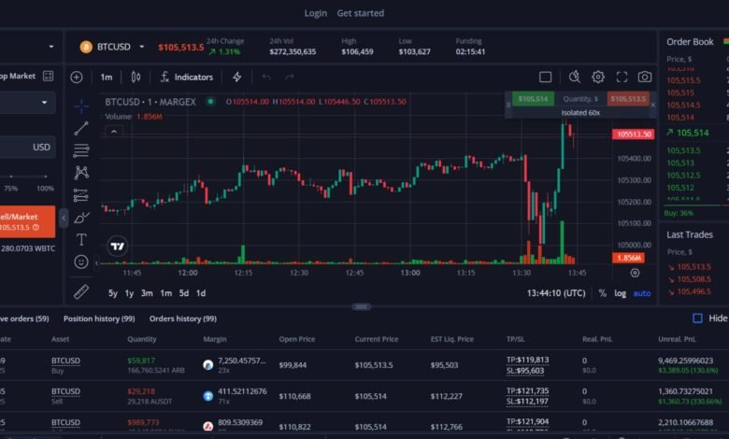Set the leverage slider to 75%

point(11,177)
